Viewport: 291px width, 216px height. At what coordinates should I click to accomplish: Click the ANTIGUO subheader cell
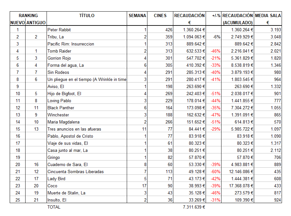click(x=36, y=23)
